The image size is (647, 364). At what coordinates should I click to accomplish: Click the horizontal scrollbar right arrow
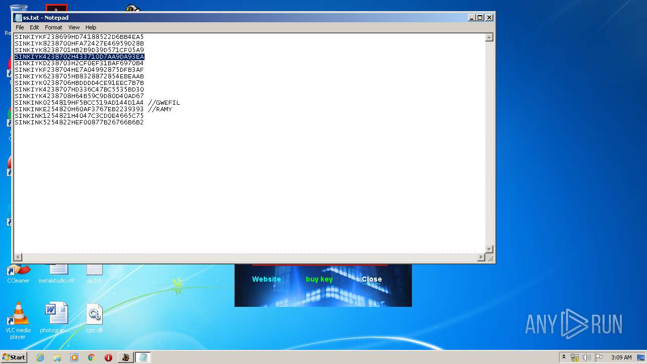481,257
